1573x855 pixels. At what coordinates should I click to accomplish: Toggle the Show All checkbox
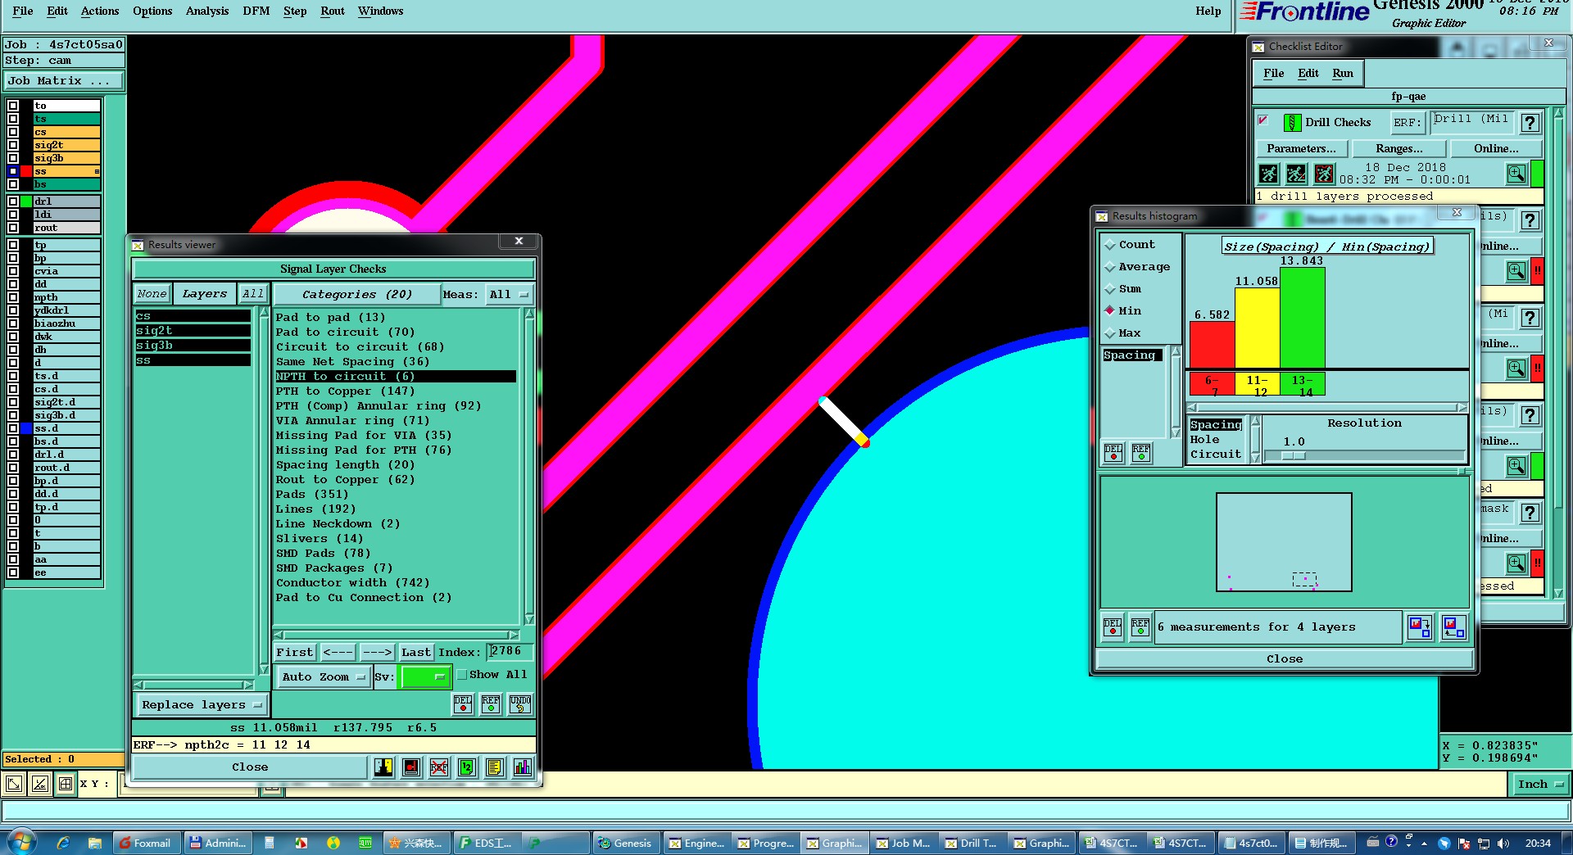(462, 675)
